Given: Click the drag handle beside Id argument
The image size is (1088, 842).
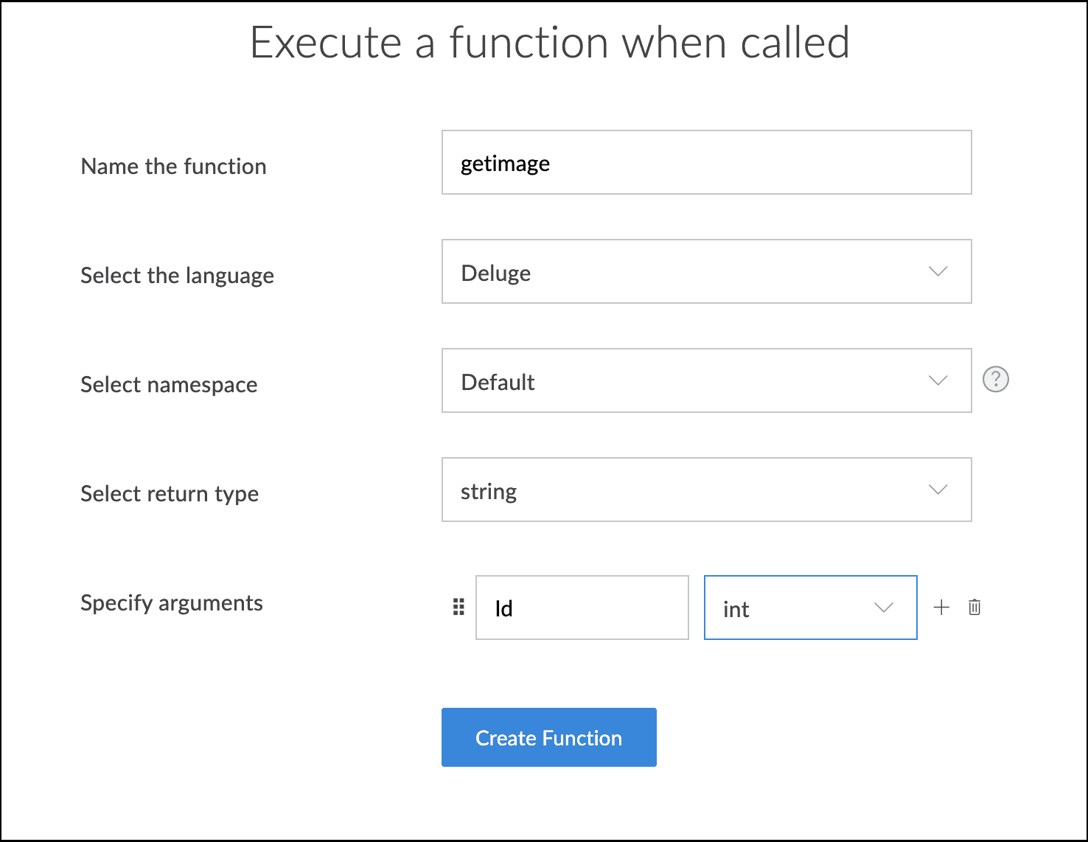Looking at the screenshot, I should (458, 607).
